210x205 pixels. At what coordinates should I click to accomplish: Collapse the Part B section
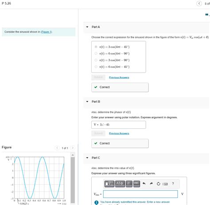coord(87,101)
